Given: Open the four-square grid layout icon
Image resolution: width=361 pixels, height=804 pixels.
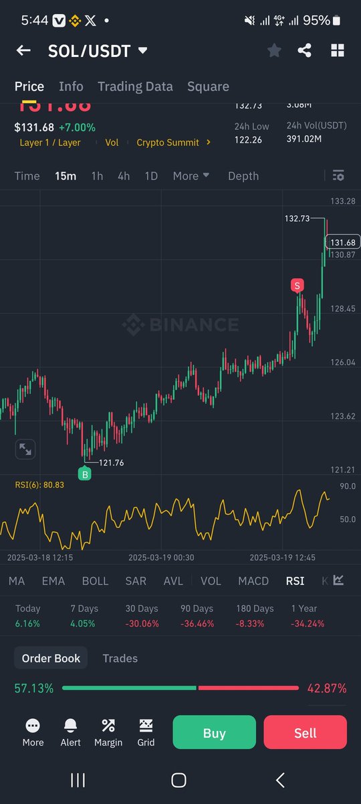Looking at the screenshot, I should (x=338, y=50).
